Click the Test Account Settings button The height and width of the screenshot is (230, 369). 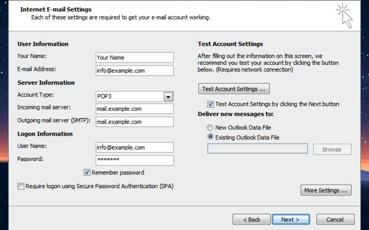233,89
